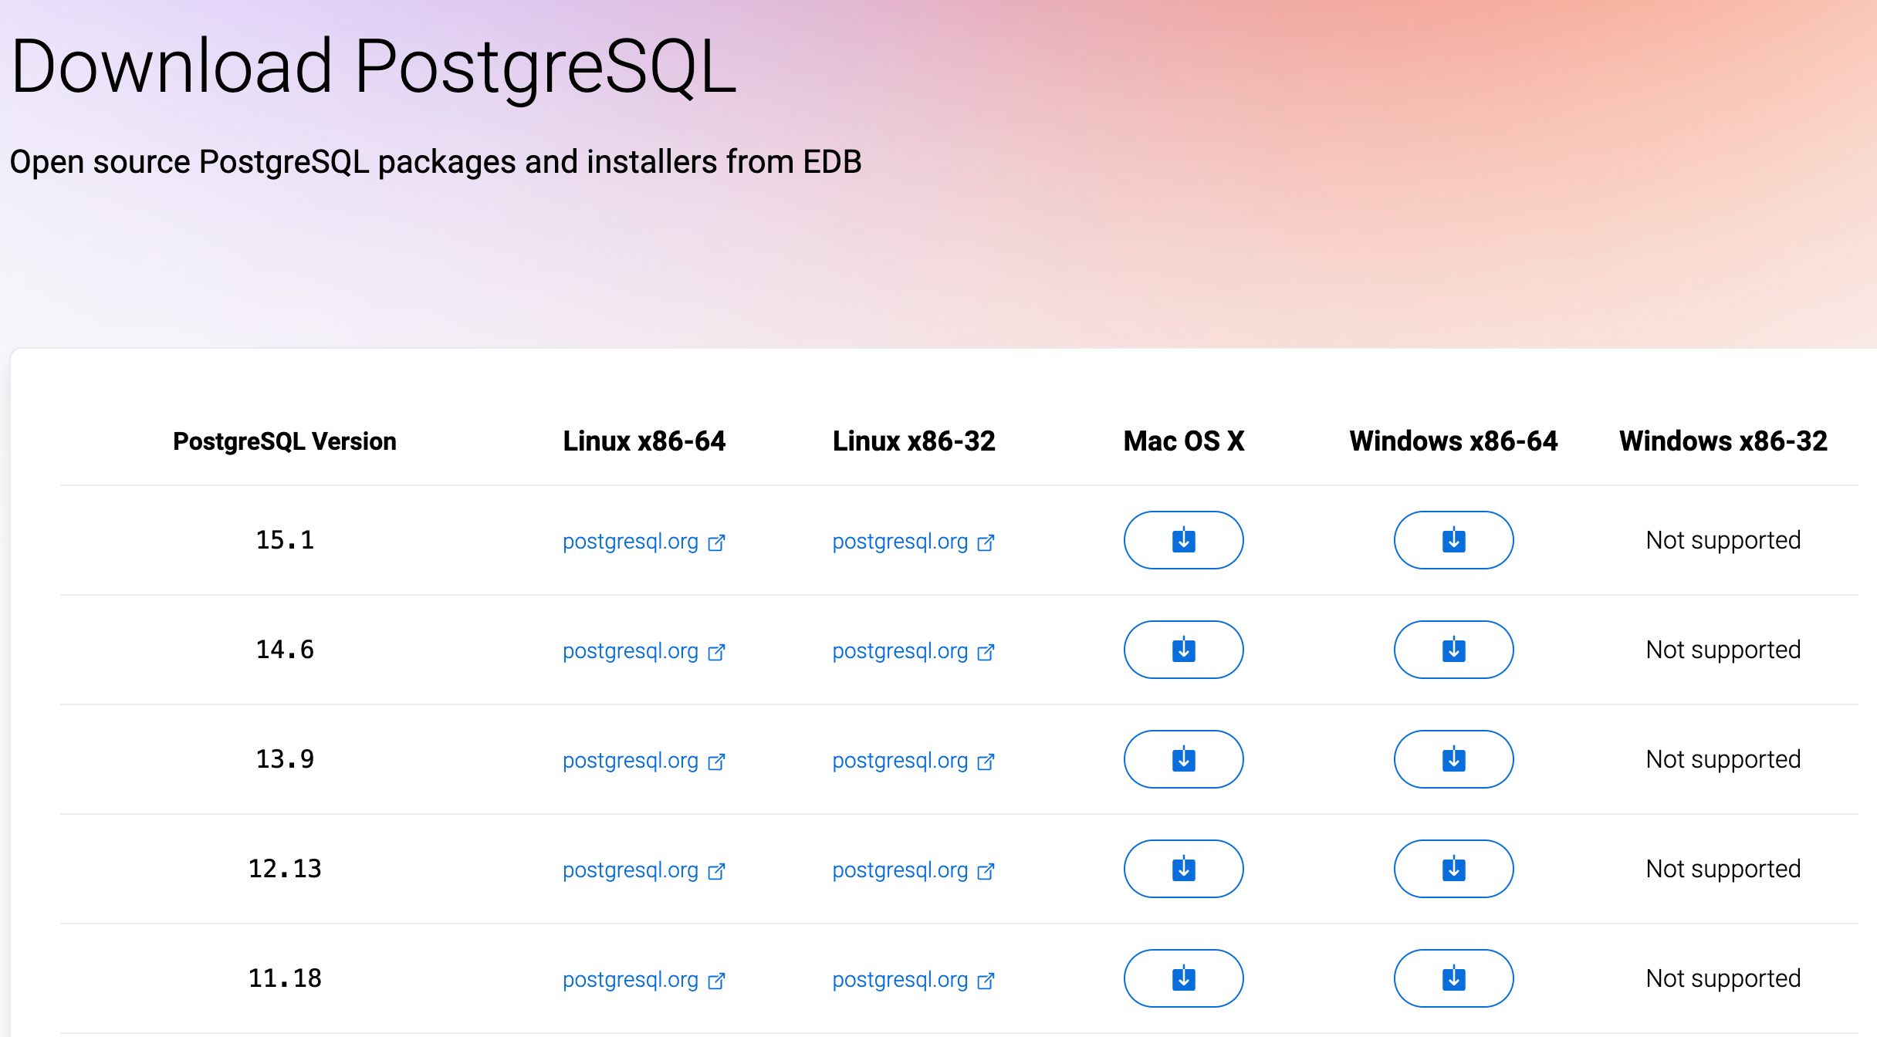This screenshot has width=1877, height=1037.
Task: Click Not supported in the 14.6 row
Action: coord(1723,650)
